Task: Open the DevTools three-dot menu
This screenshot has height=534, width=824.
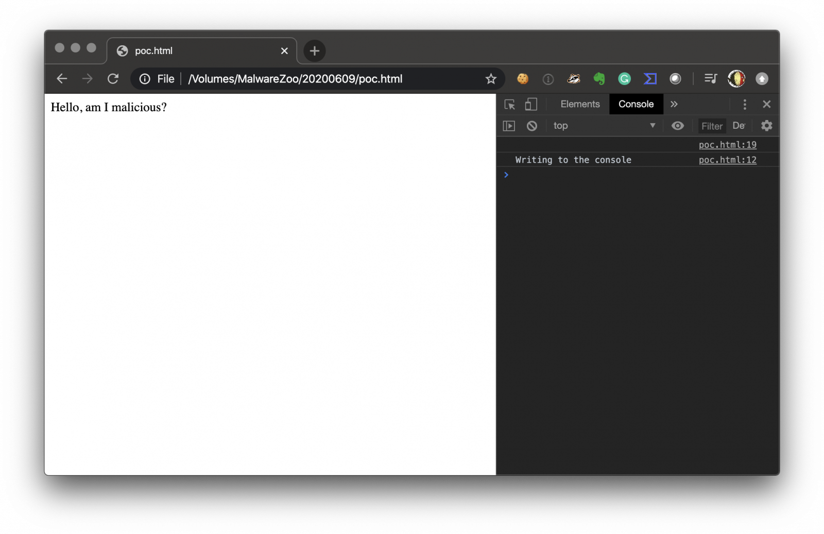Action: coord(745,105)
